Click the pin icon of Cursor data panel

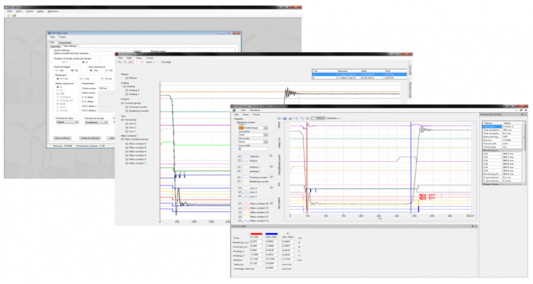(472, 226)
